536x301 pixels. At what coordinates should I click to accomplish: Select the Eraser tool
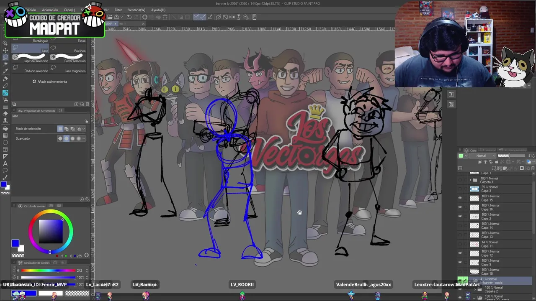[x=5, y=114]
